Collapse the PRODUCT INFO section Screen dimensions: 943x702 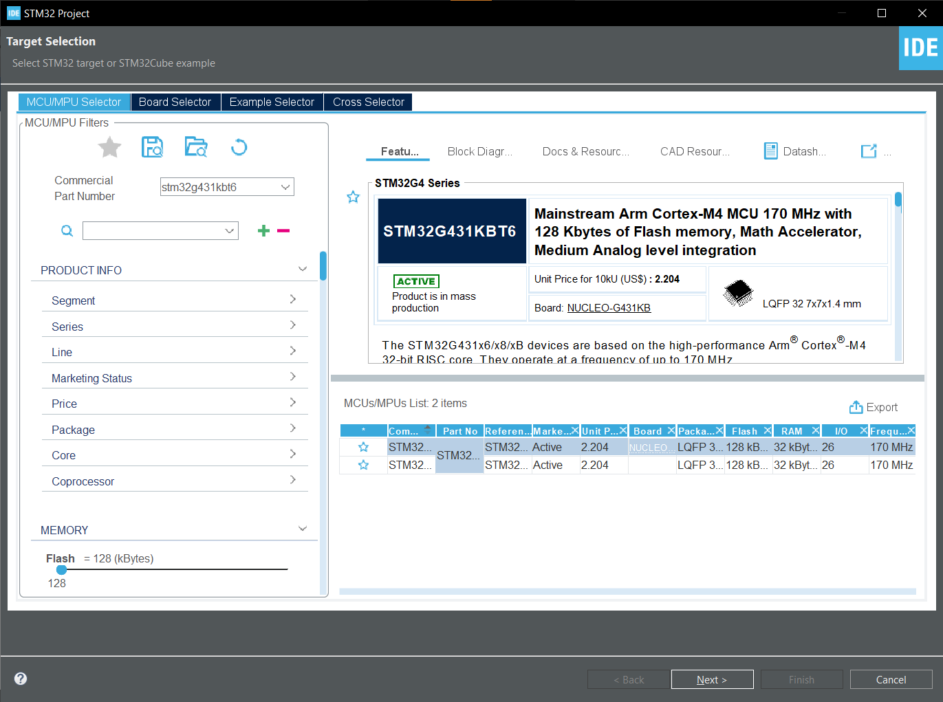(x=303, y=269)
